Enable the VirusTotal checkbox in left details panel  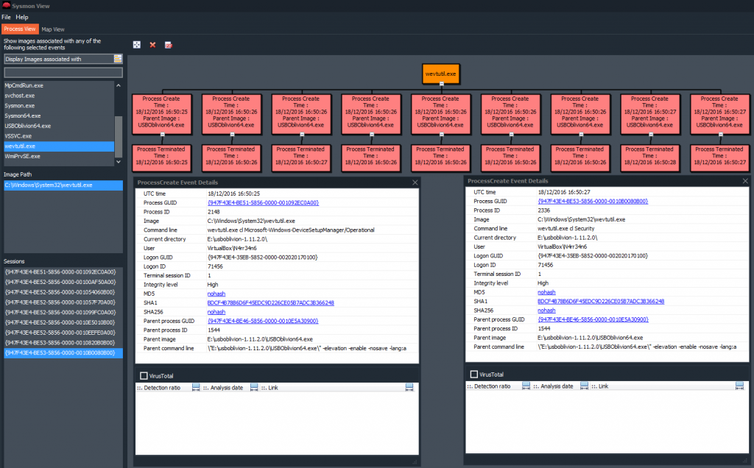[144, 376]
